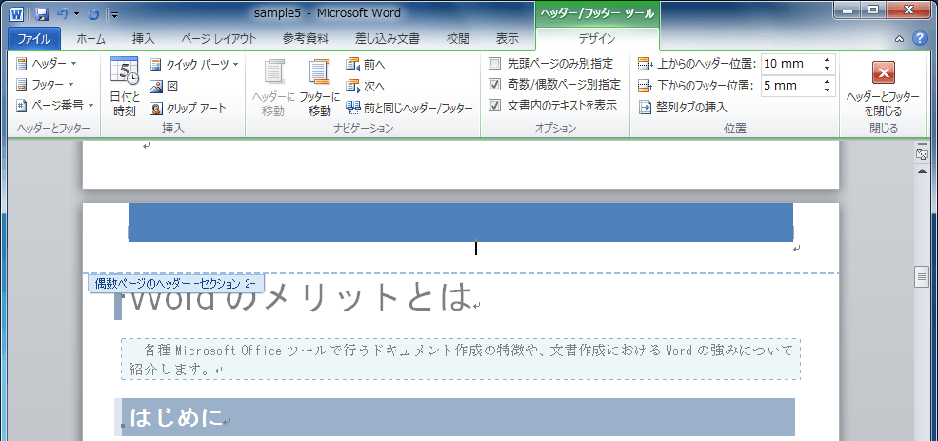Open the 差し込み文書 tab
Image resolution: width=938 pixels, height=441 pixels.
[388, 39]
